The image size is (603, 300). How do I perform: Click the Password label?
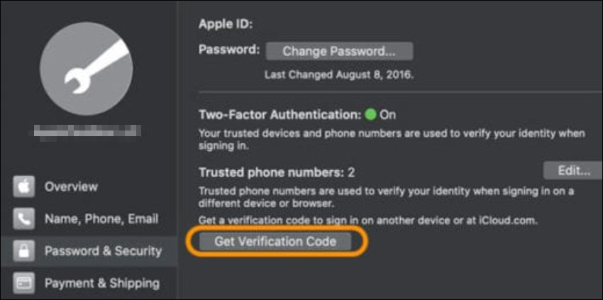(x=229, y=51)
